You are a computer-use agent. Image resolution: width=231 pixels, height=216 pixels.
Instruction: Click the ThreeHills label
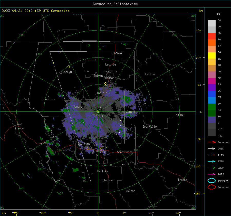pos(129,112)
